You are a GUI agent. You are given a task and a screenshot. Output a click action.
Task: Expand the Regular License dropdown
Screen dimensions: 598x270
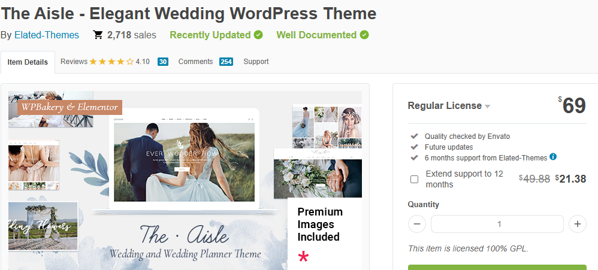coord(449,106)
